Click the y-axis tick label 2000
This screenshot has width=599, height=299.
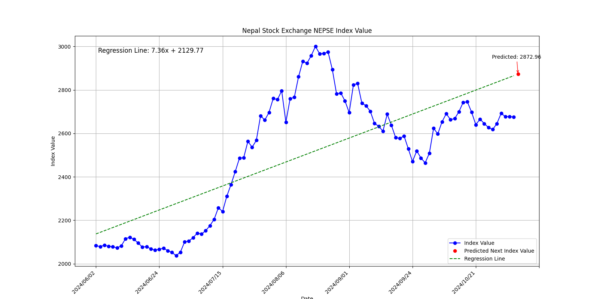point(64,264)
